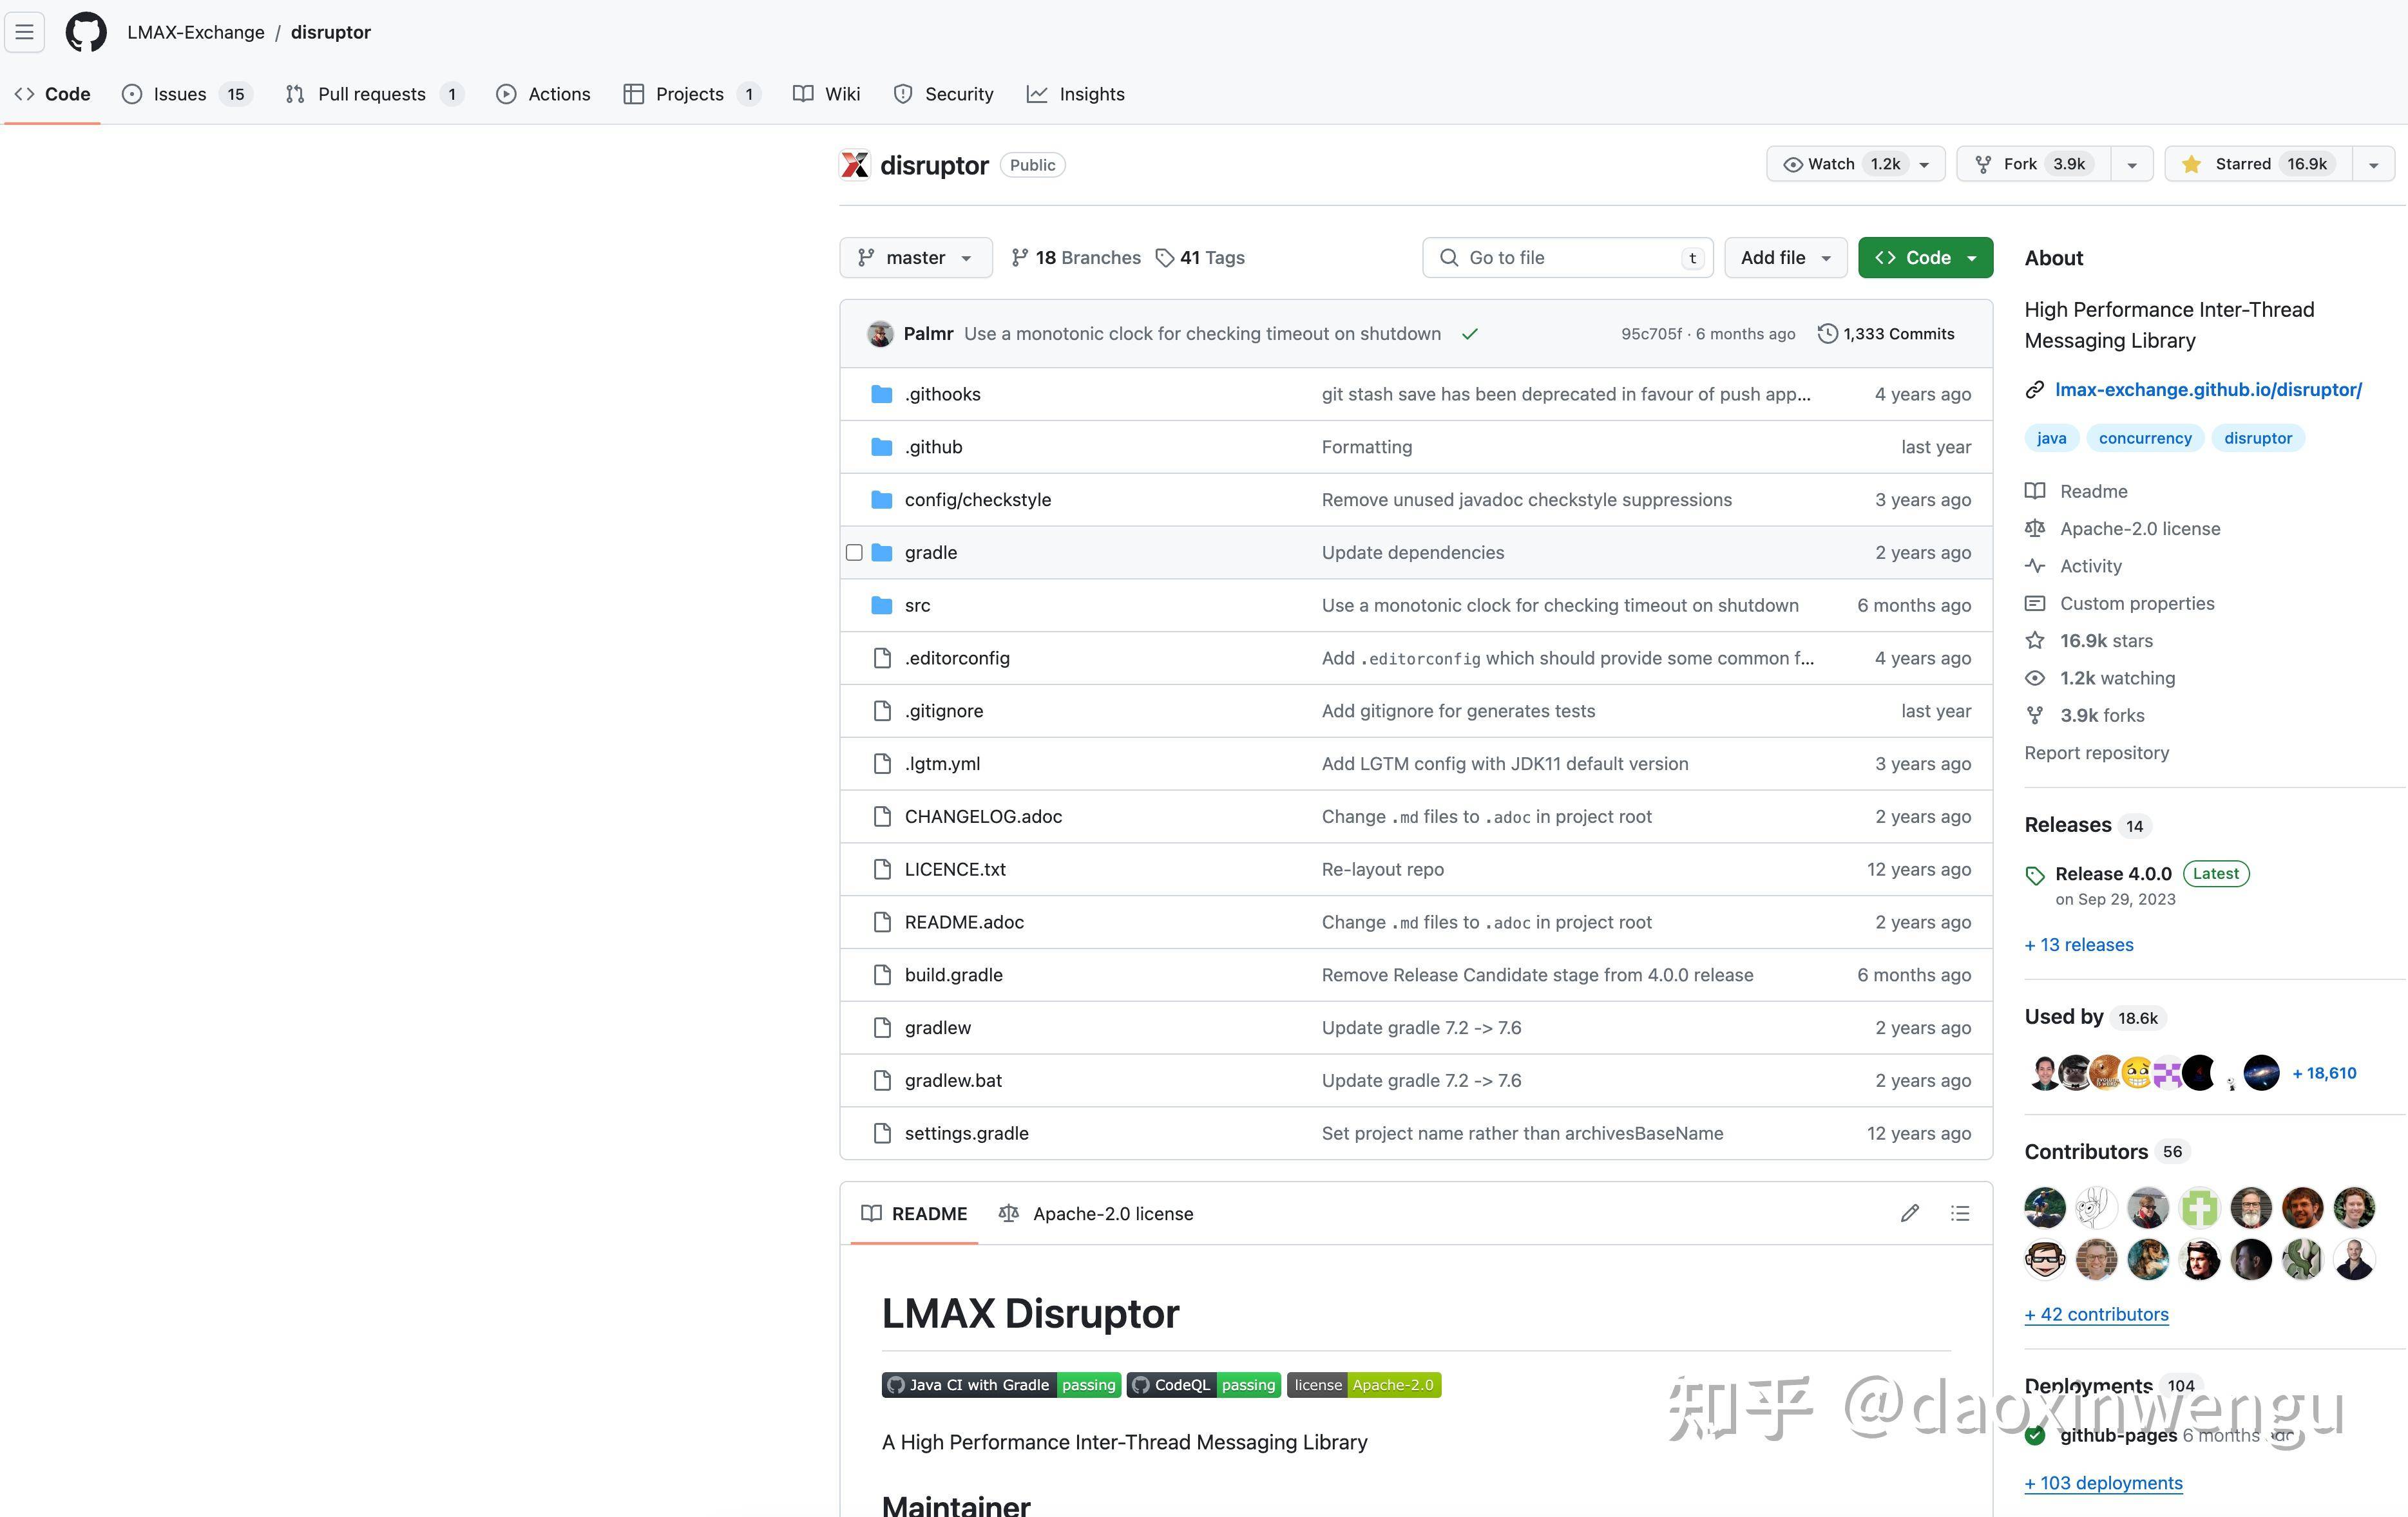Open the settings.gradle file
Image resolution: width=2408 pixels, height=1517 pixels.
pos(966,1133)
